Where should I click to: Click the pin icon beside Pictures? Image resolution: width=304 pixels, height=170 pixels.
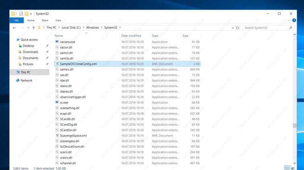point(47,64)
